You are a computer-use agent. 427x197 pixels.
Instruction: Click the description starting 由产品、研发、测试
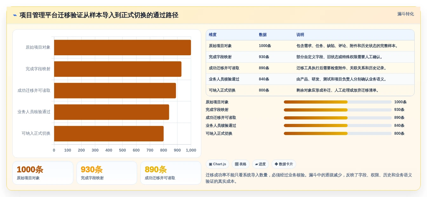(342, 79)
